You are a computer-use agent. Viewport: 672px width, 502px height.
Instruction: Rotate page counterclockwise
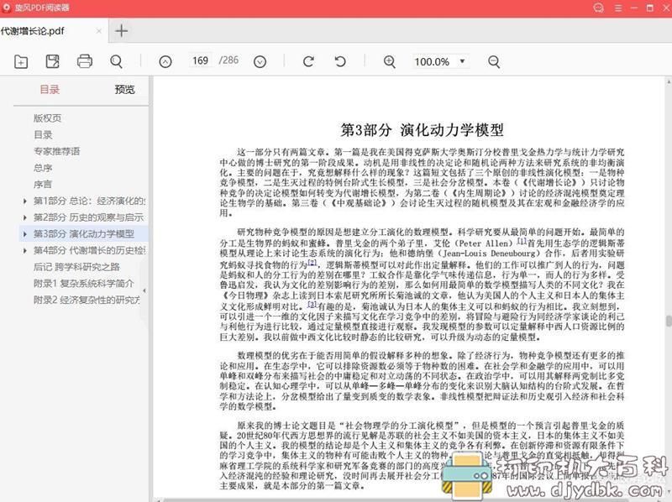click(x=340, y=61)
